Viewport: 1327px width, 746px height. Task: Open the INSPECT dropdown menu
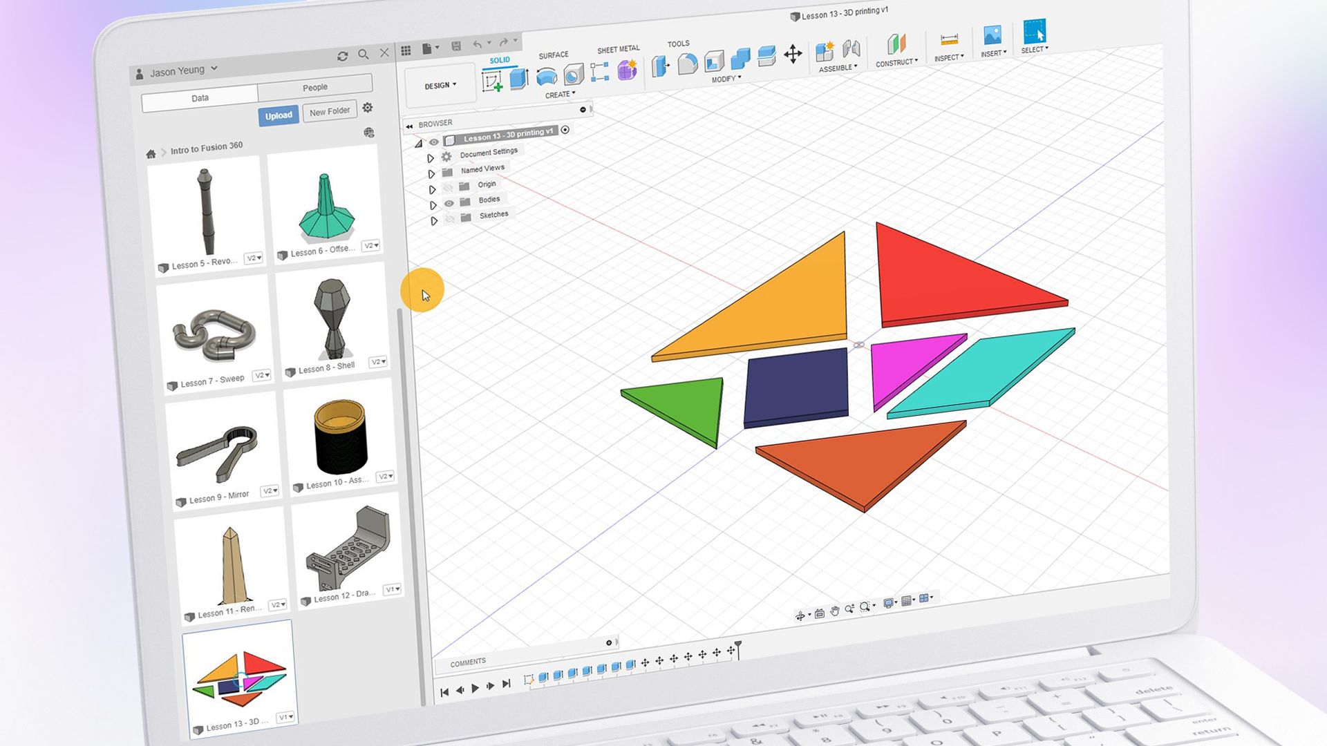pos(949,58)
